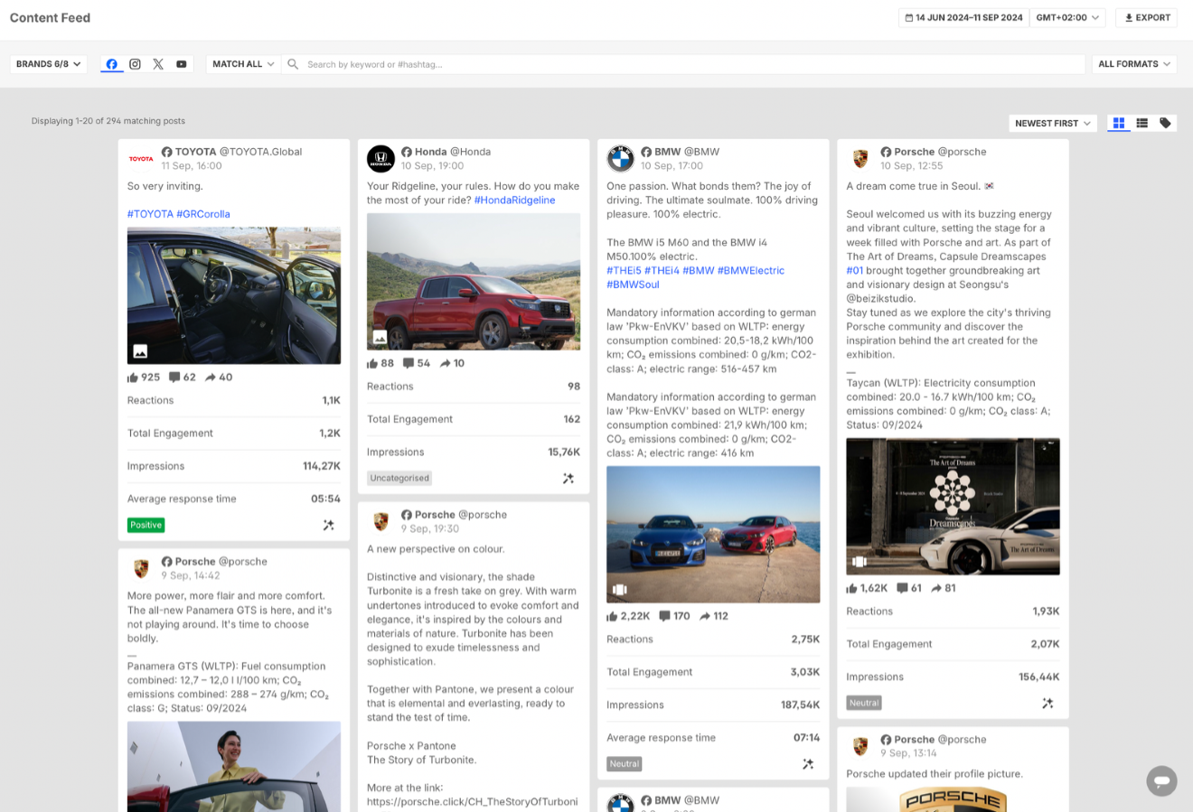Click the #THEi5 hashtag link
Screen dimensions: 1193x812
tap(624, 270)
